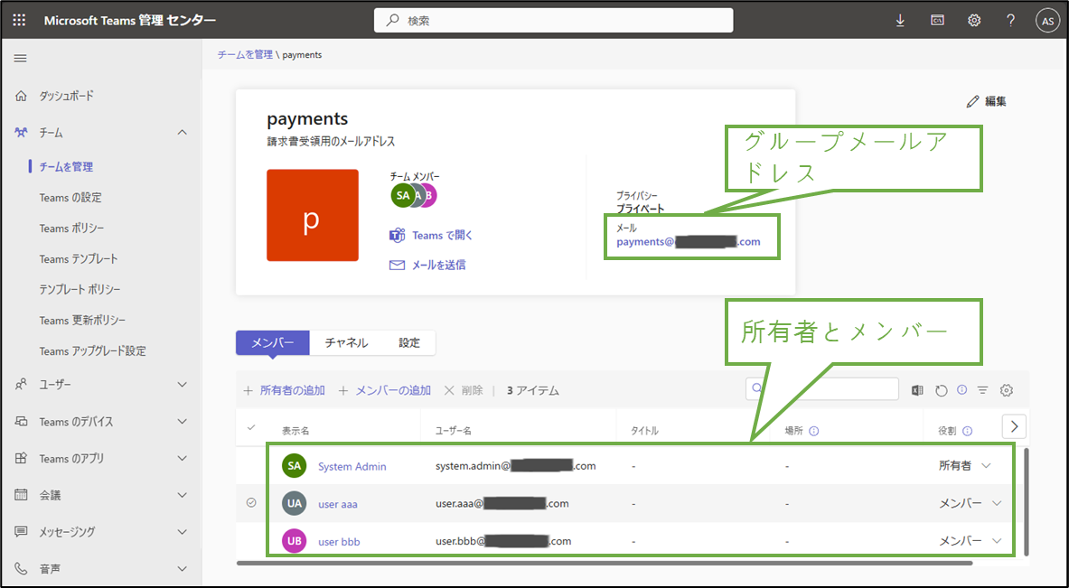
Task: Click the red payments team tile
Action: coord(313,215)
